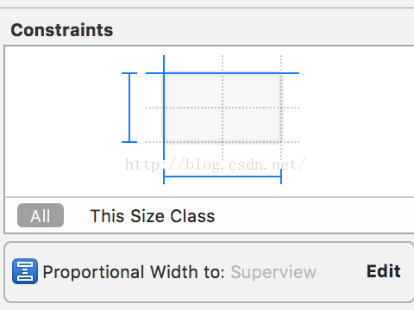The width and height of the screenshot is (414, 310).
Task: Select the dotted bottom edge guide line
Action: coord(223,142)
